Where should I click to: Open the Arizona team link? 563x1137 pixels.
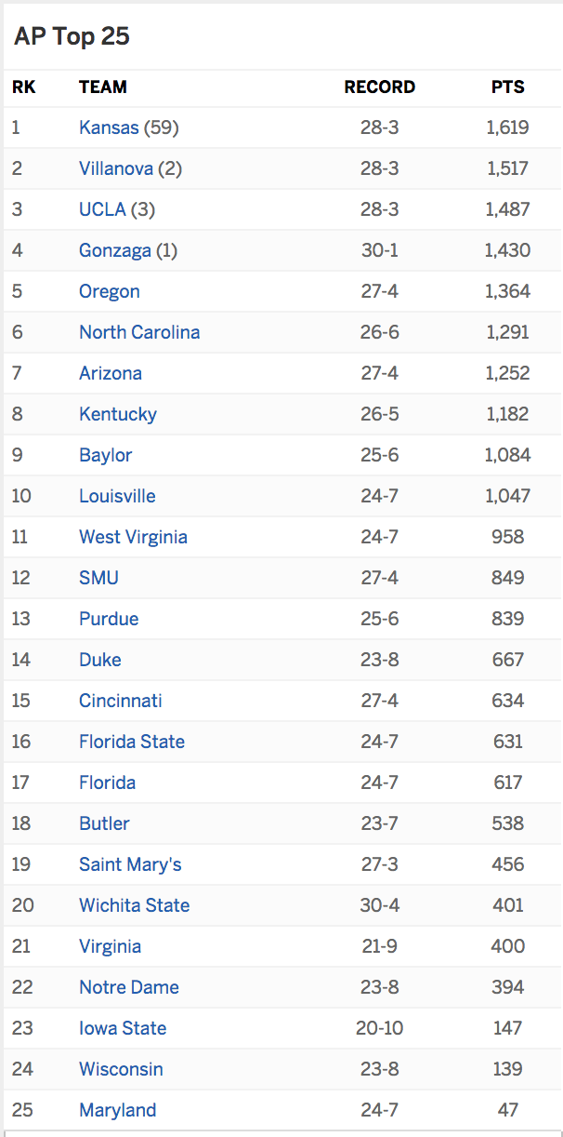[x=111, y=373]
